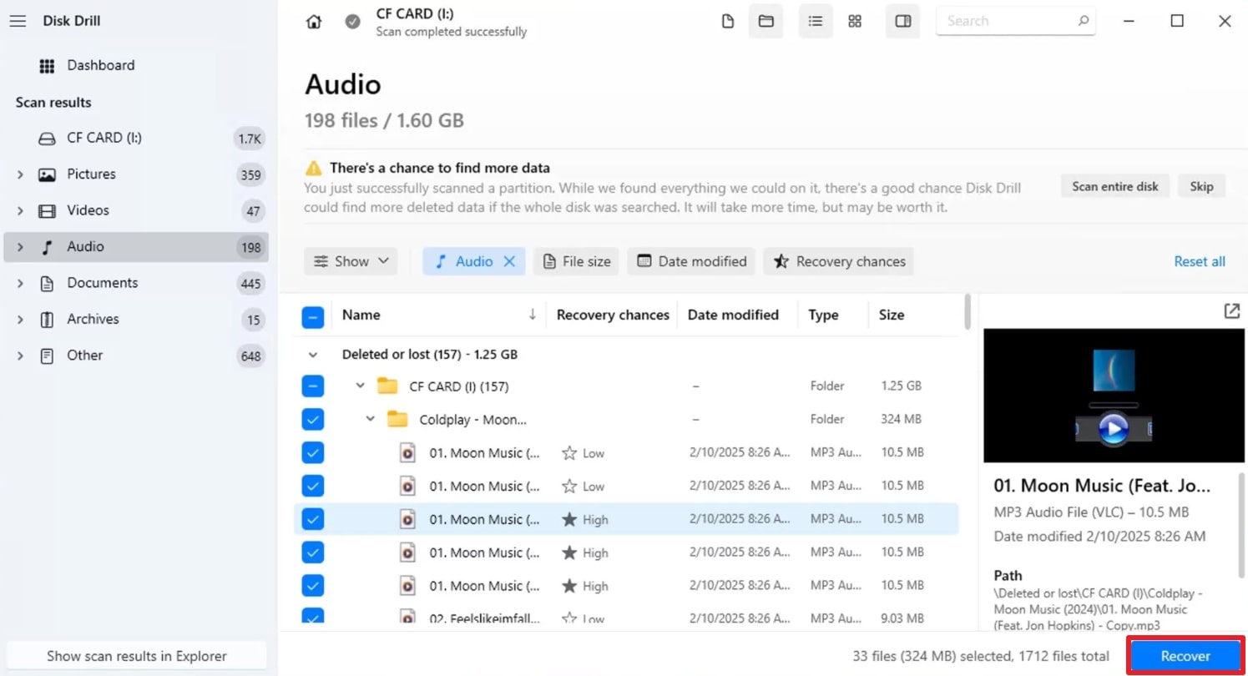Image resolution: width=1248 pixels, height=676 pixels.
Task: Click Scan entire disk
Action: (x=1114, y=186)
